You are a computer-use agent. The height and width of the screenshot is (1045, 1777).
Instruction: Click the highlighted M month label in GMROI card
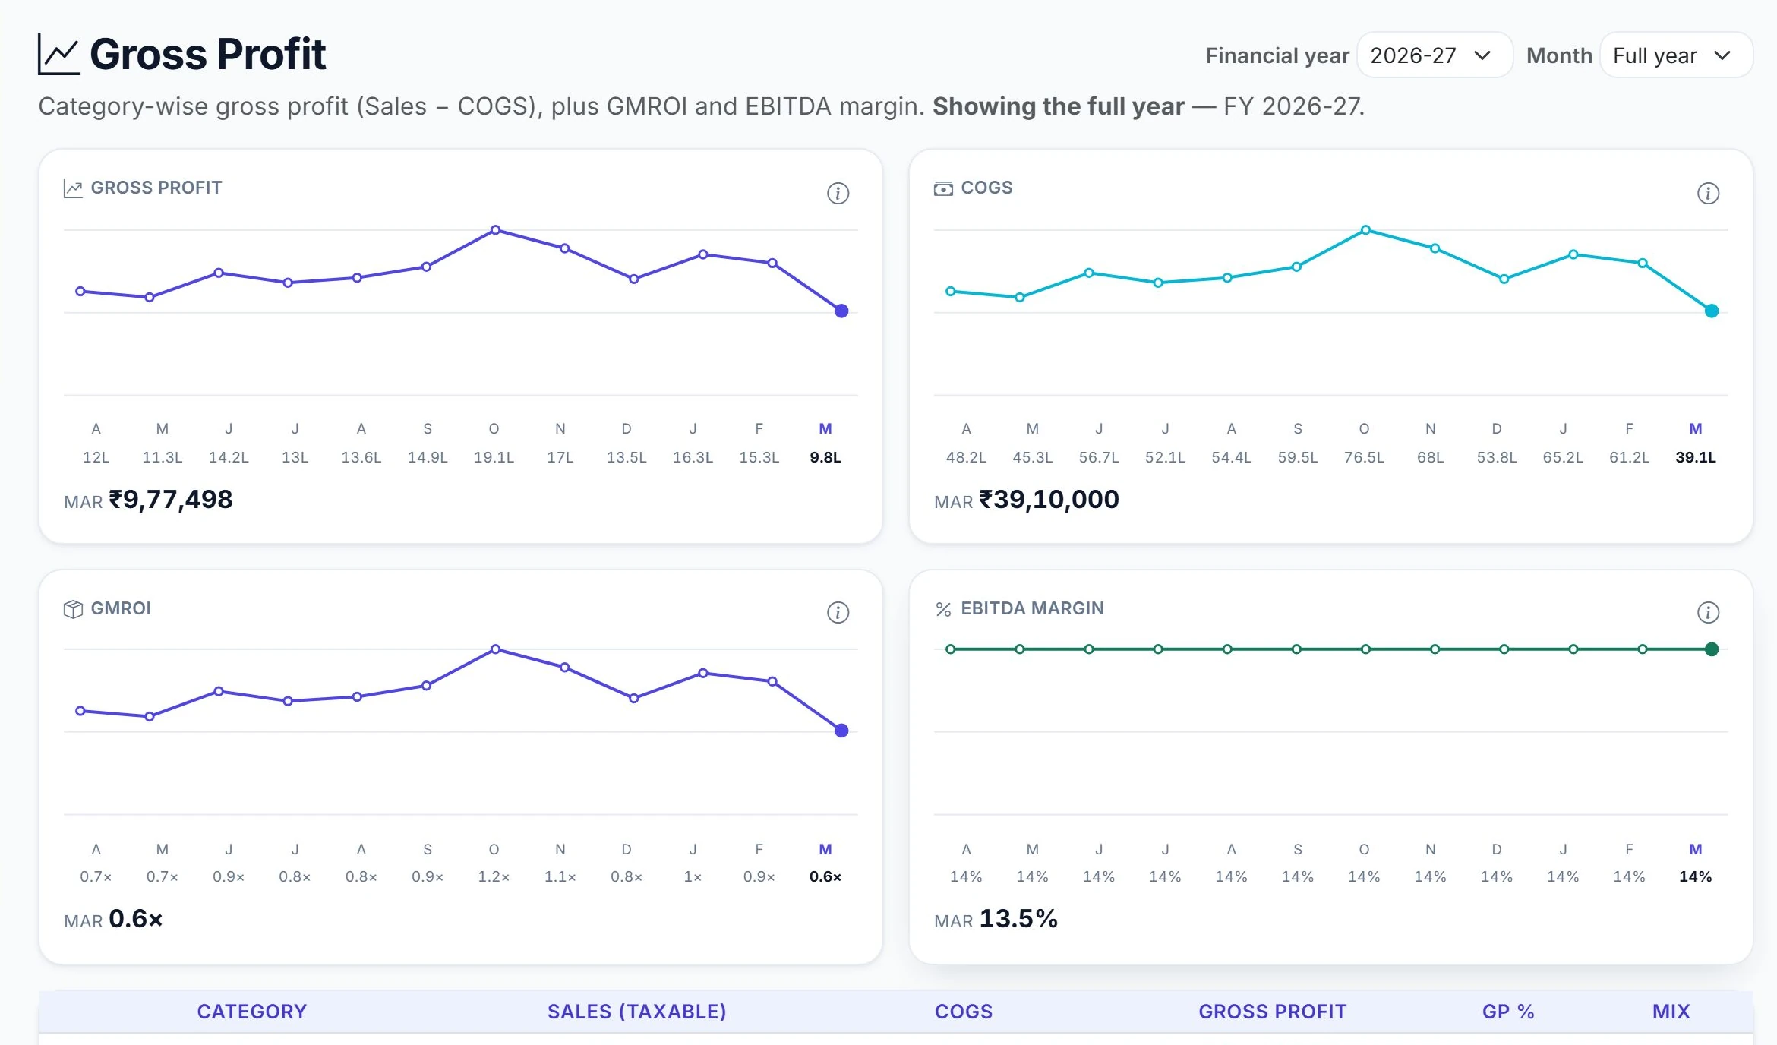[x=825, y=849]
